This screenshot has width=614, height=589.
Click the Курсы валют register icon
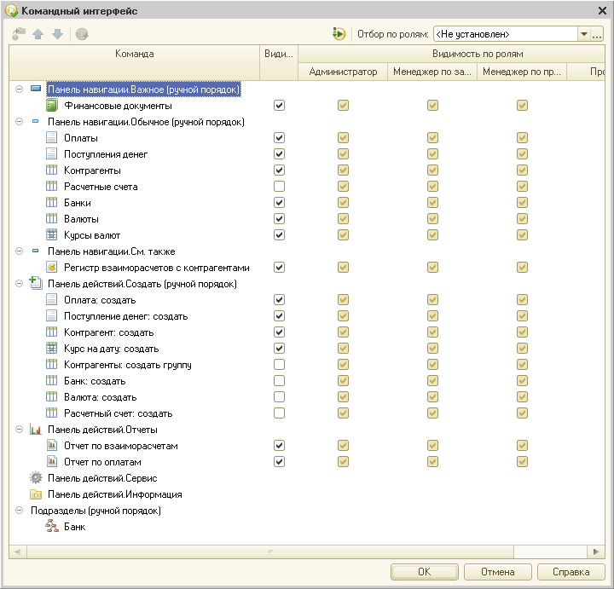coord(51,235)
